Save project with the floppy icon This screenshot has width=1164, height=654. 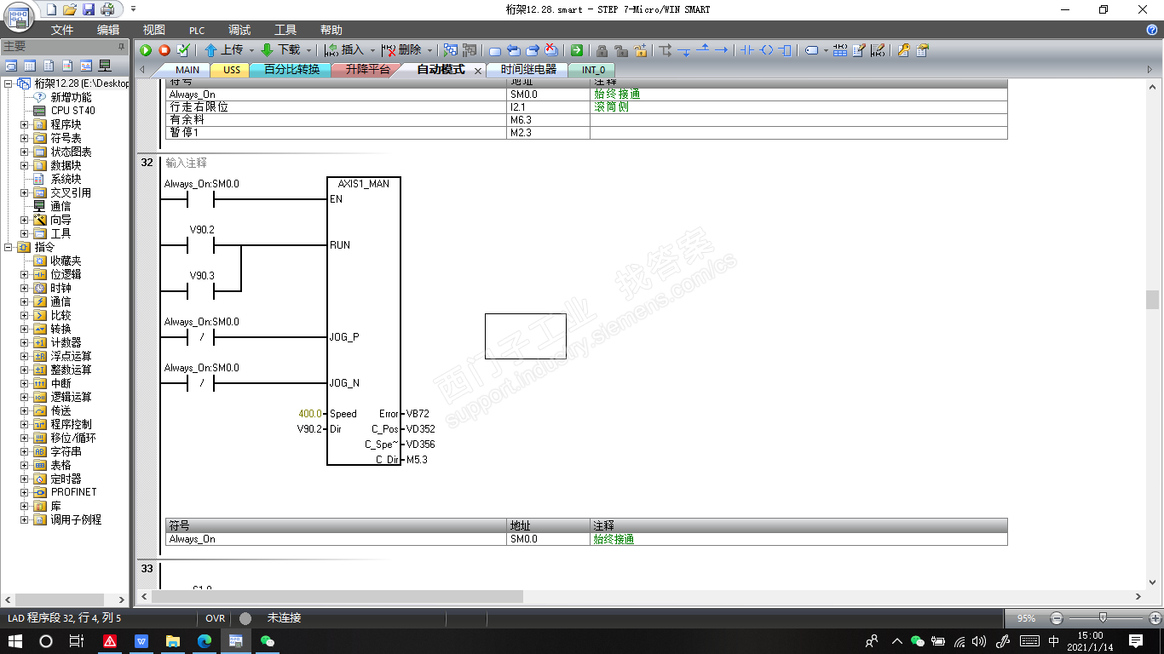tap(89, 9)
